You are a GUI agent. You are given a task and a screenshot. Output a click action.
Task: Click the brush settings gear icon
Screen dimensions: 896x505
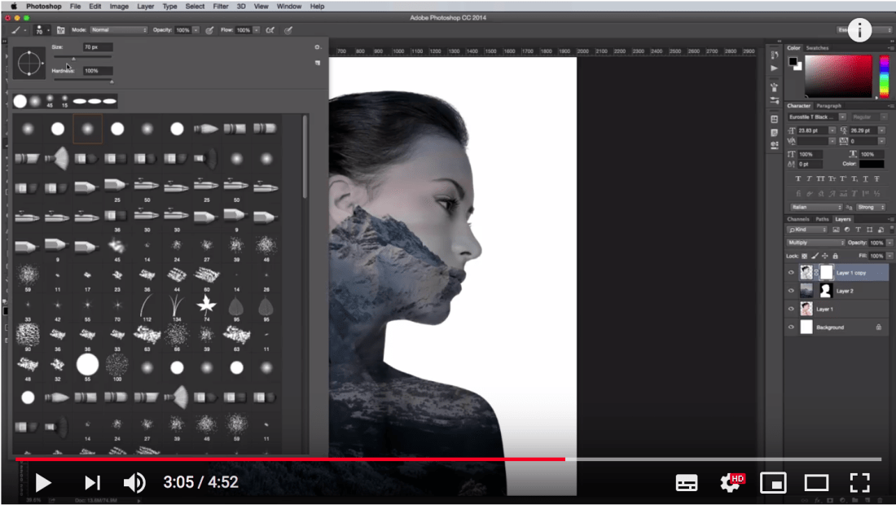click(x=317, y=47)
